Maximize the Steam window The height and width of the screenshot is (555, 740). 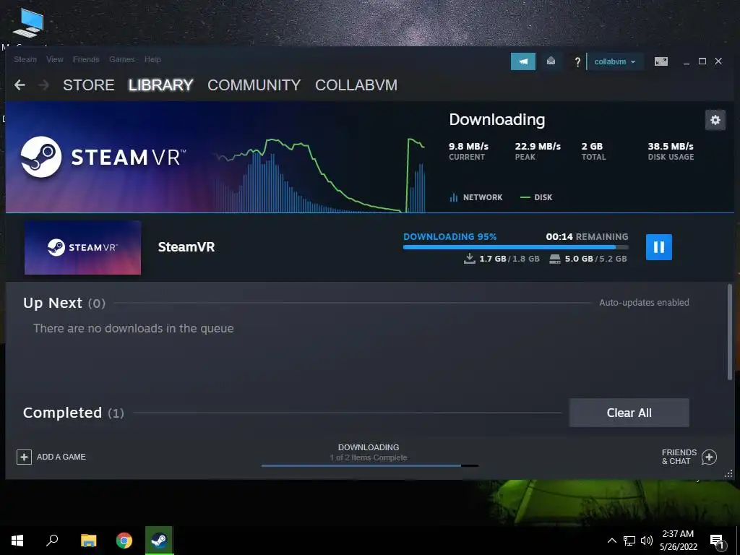tap(702, 61)
